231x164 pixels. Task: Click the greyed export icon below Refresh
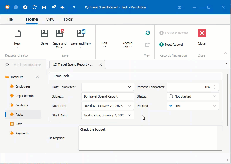pyautogui.click(x=148, y=45)
